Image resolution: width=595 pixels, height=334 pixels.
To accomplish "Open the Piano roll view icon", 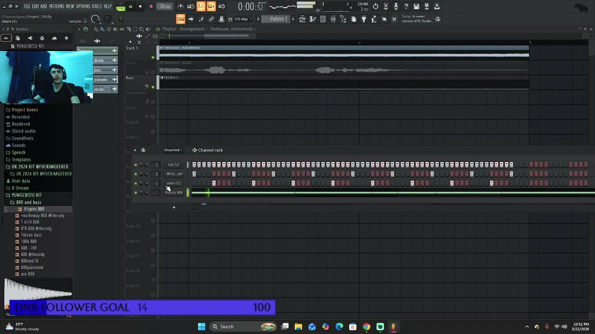I will click(313, 19).
